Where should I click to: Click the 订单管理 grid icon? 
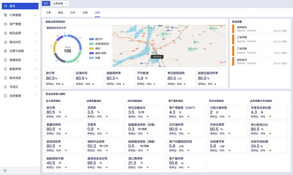pyautogui.click(x=5, y=15)
